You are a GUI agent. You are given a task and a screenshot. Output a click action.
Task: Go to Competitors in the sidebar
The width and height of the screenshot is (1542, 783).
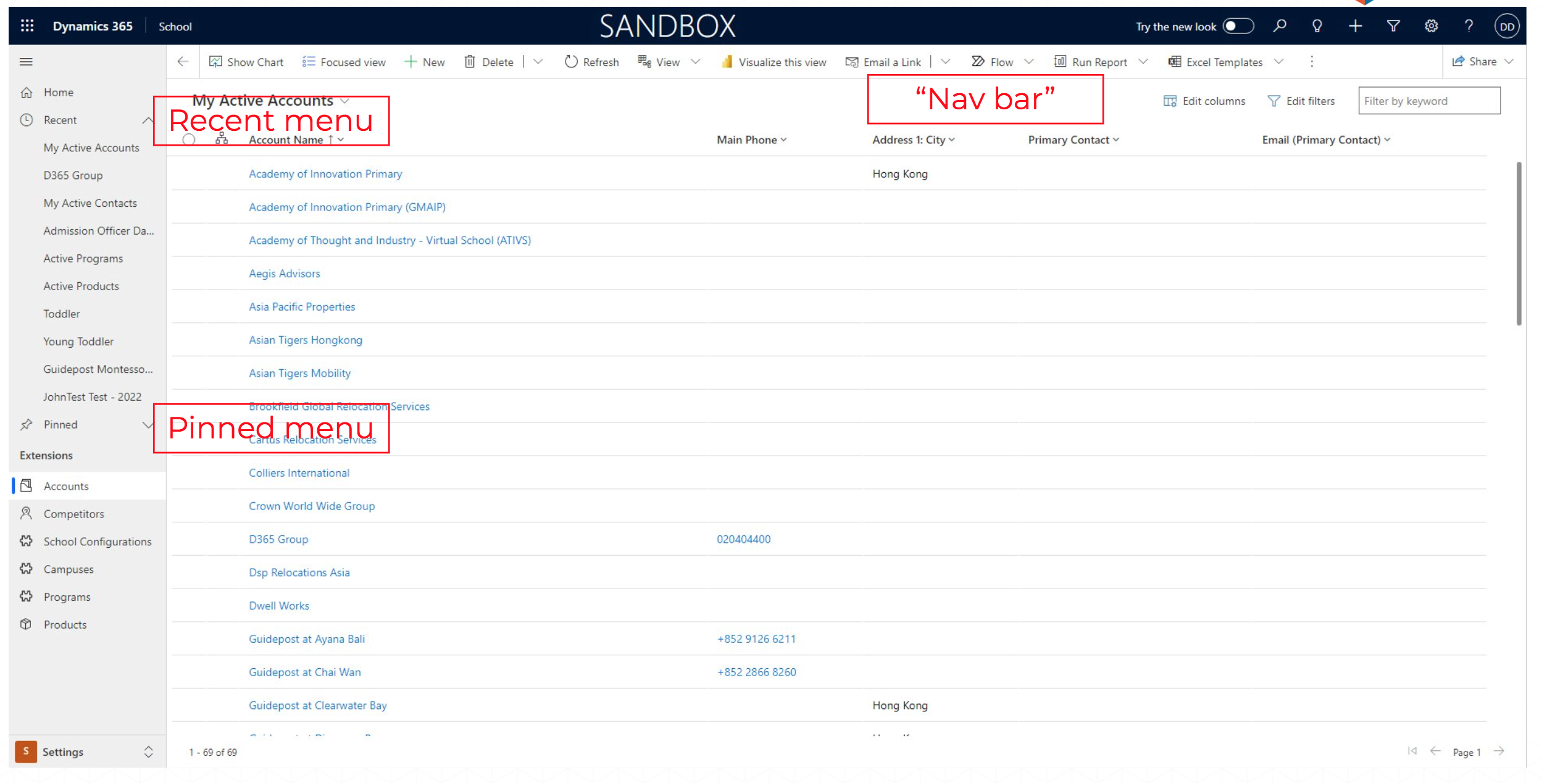[x=73, y=514]
